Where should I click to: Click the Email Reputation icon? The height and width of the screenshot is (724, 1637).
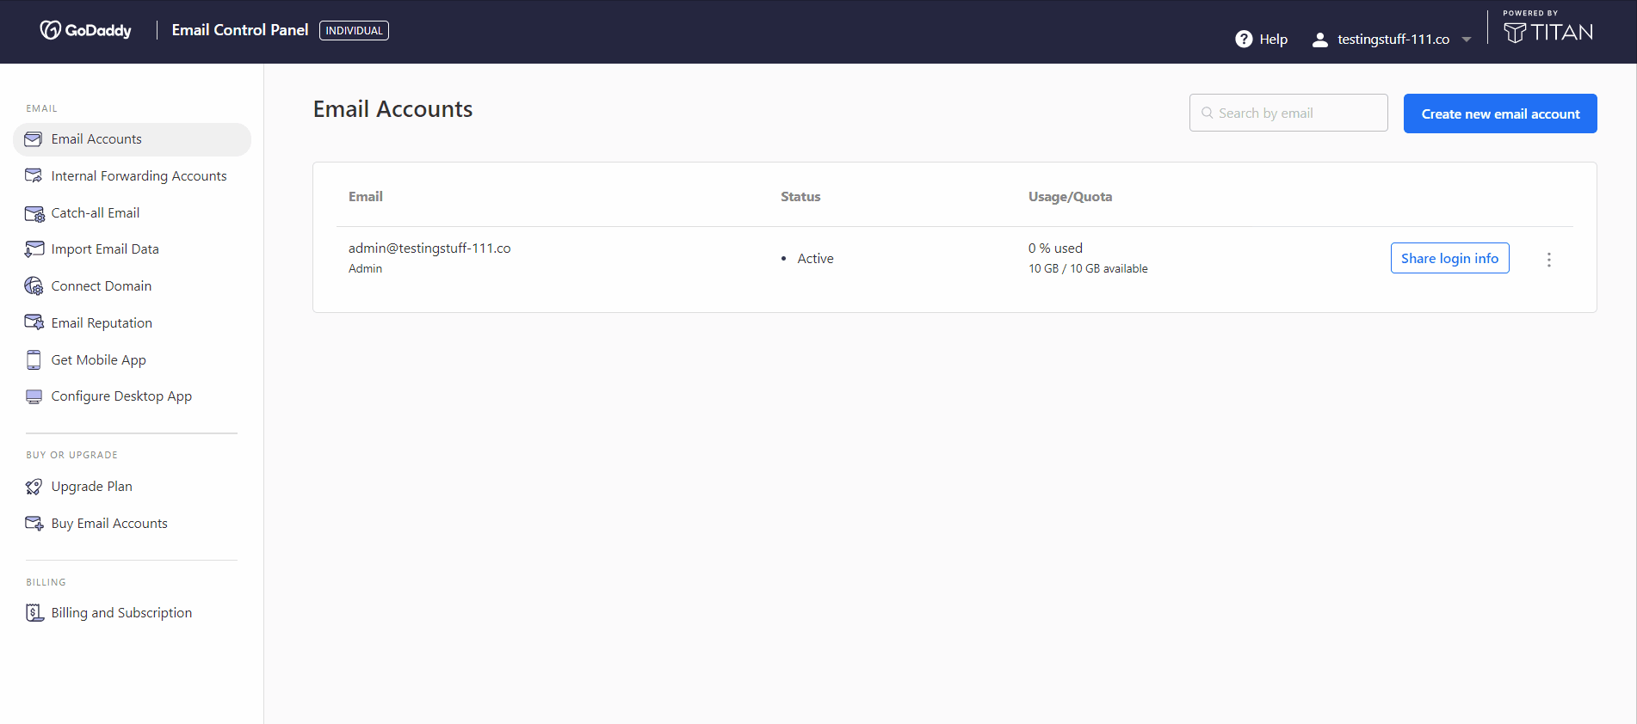[x=34, y=323]
